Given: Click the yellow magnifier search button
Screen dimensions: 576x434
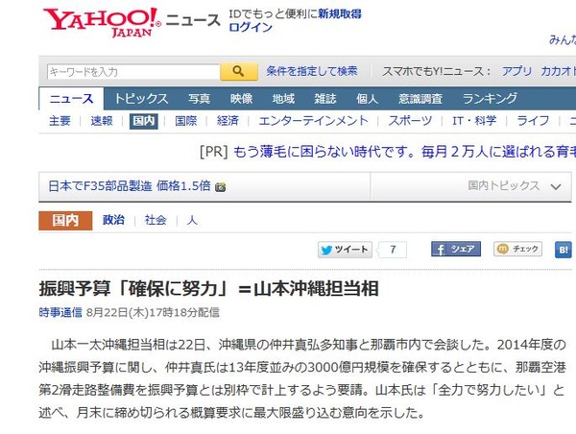Looking at the screenshot, I should click(239, 71).
